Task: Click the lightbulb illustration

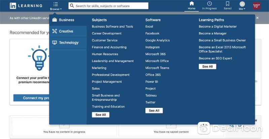Action: coord(39,58)
